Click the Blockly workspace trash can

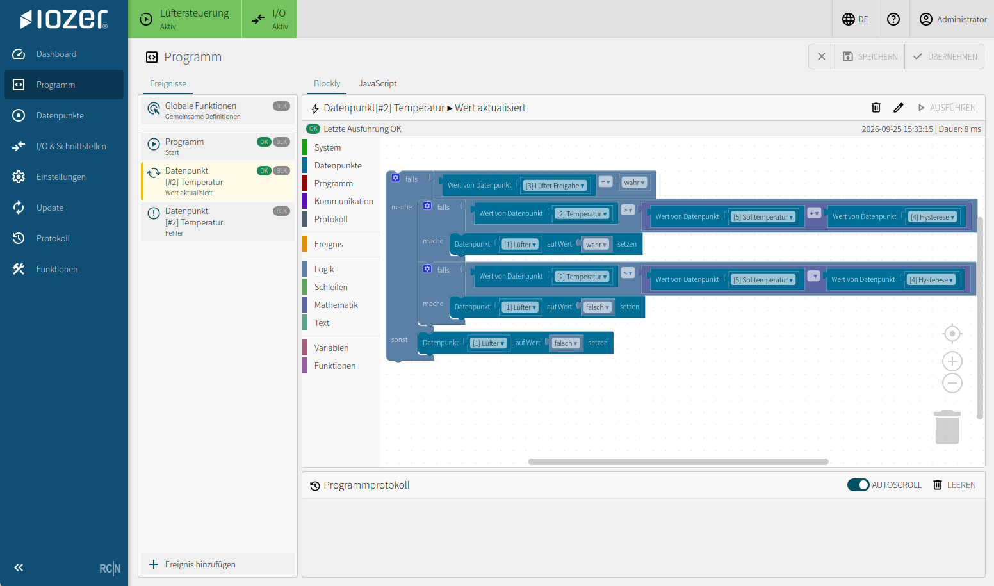(947, 427)
